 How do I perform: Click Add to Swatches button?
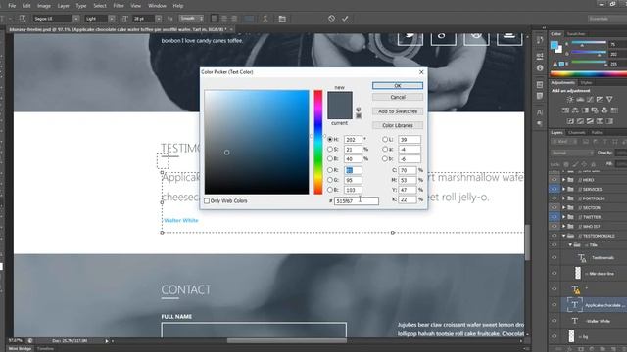[398, 111]
